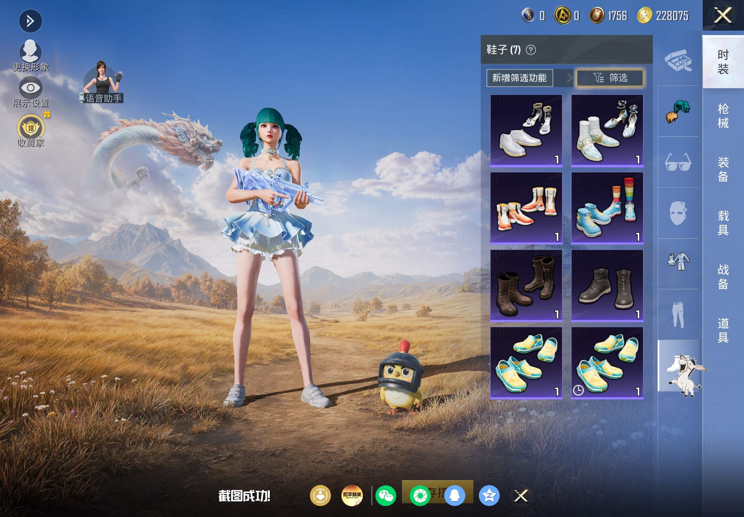Switch to the 装备 tab
744x517 pixels.
click(723, 169)
